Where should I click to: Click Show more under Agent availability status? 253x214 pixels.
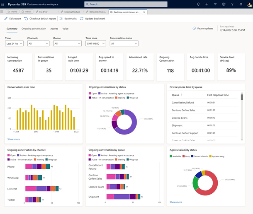[176, 202]
